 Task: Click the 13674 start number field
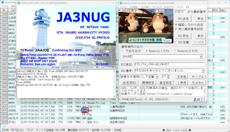click(180, 12)
